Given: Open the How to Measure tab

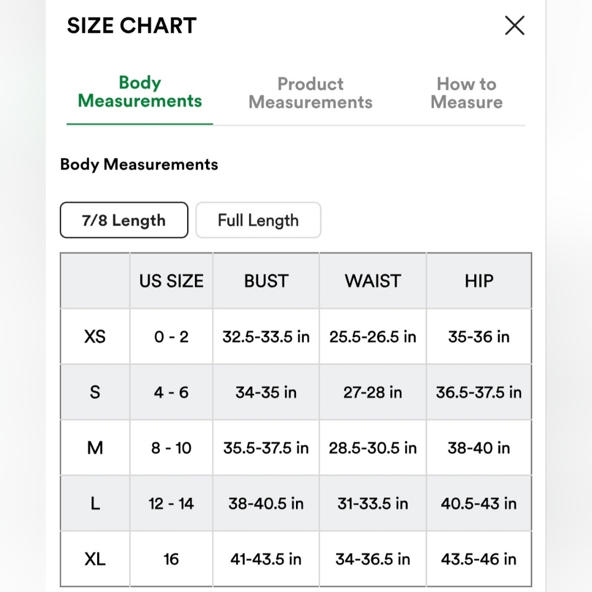Looking at the screenshot, I should [466, 93].
